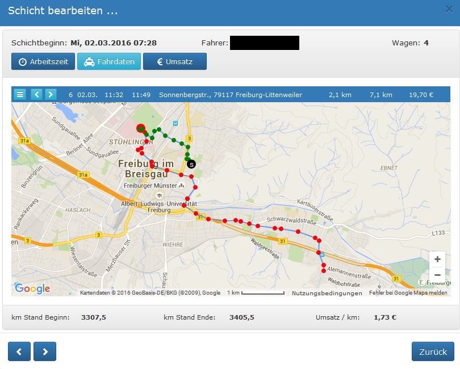The height and width of the screenshot is (369, 460).
Task: Click the HASLACH district label on map
Action: [x=78, y=210]
